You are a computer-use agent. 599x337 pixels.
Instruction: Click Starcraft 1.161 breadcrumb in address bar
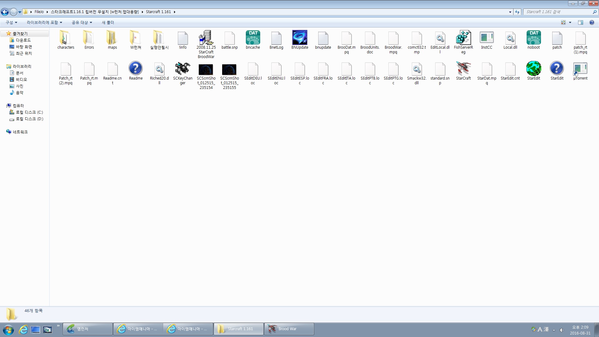[158, 12]
